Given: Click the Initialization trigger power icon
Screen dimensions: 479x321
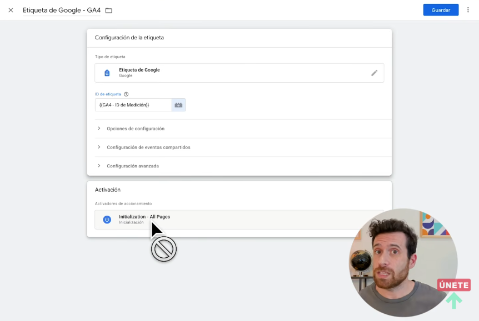Looking at the screenshot, I should point(107,220).
